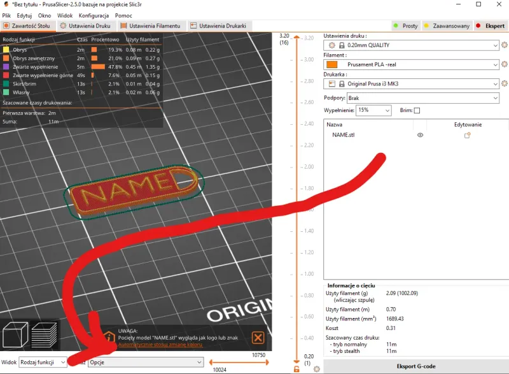Click the Koszt value 0.31

pyautogui.click(x=391, y=328)
